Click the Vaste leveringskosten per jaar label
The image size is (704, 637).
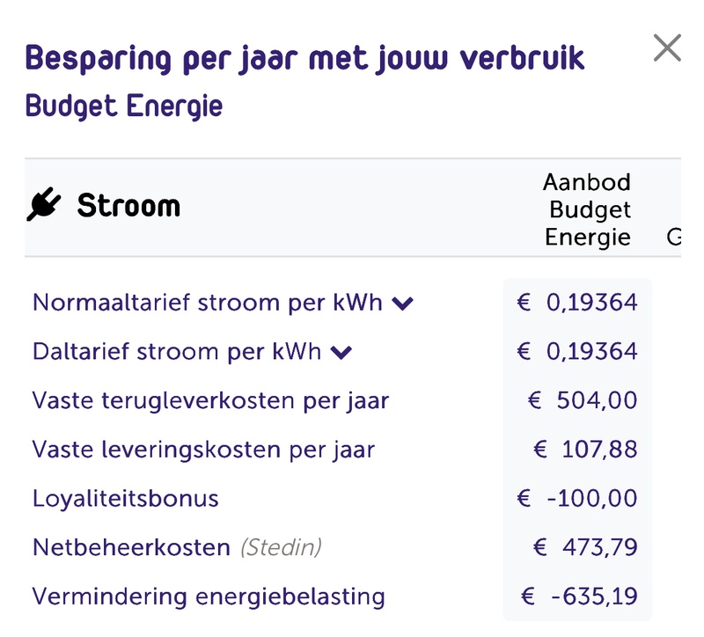(x=203, y=450)
